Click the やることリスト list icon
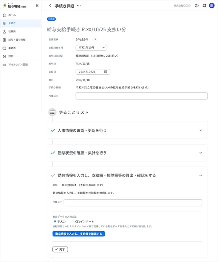 click(x=52, y=112)
